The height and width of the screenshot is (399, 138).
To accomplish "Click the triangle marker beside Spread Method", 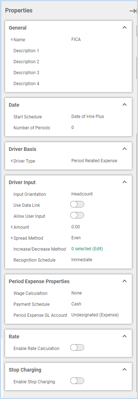I will click(x=11, y=238).
